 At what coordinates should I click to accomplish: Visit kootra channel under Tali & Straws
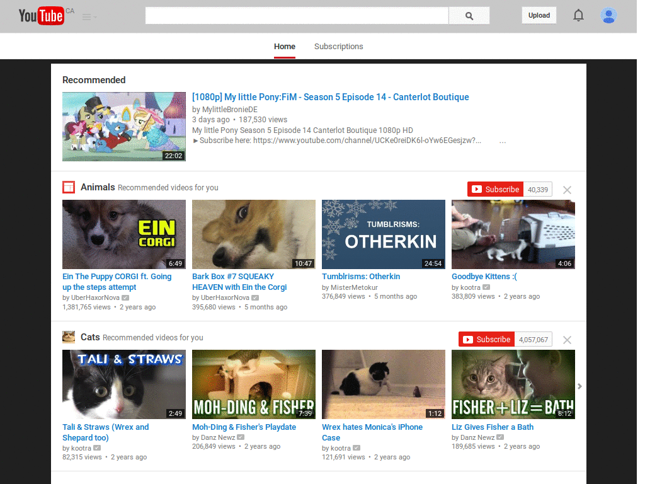pos(81,448)
